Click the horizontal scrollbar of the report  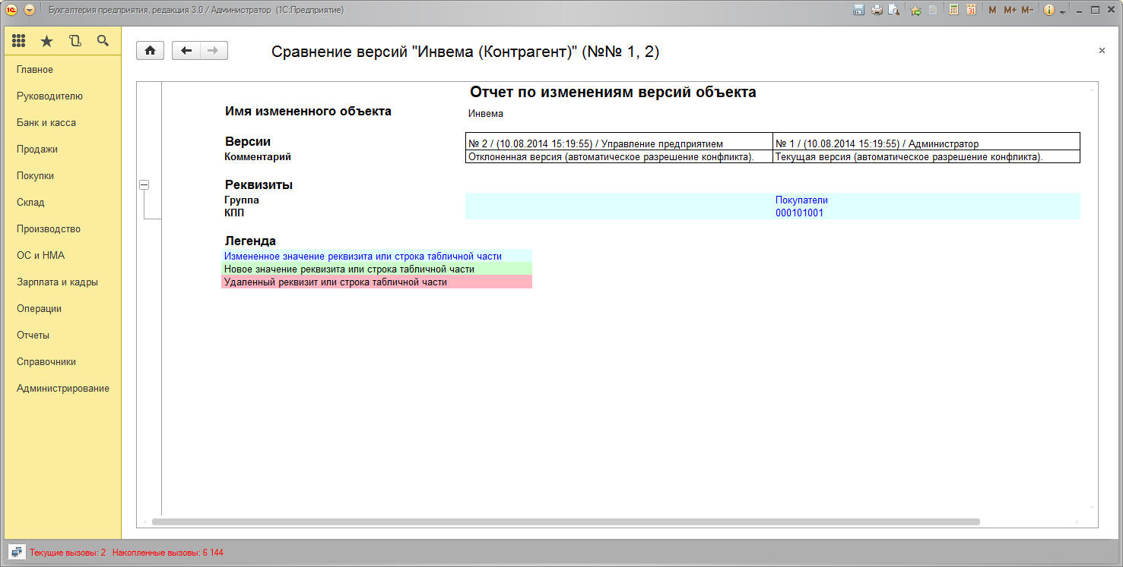[x=566, y=522]
